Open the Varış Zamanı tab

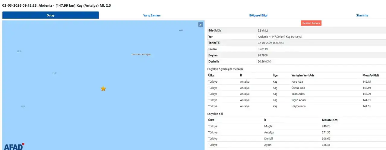coord(152,15)
